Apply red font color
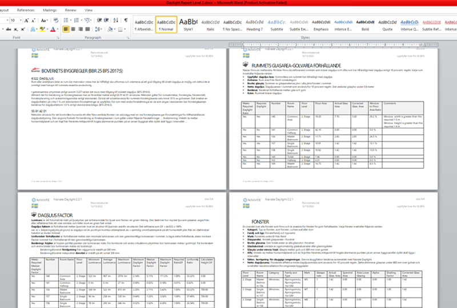Screen dimensions: 457x308 point(53,29)
